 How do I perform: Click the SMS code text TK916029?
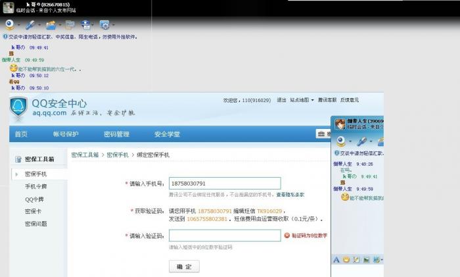(x=269, y=211)
